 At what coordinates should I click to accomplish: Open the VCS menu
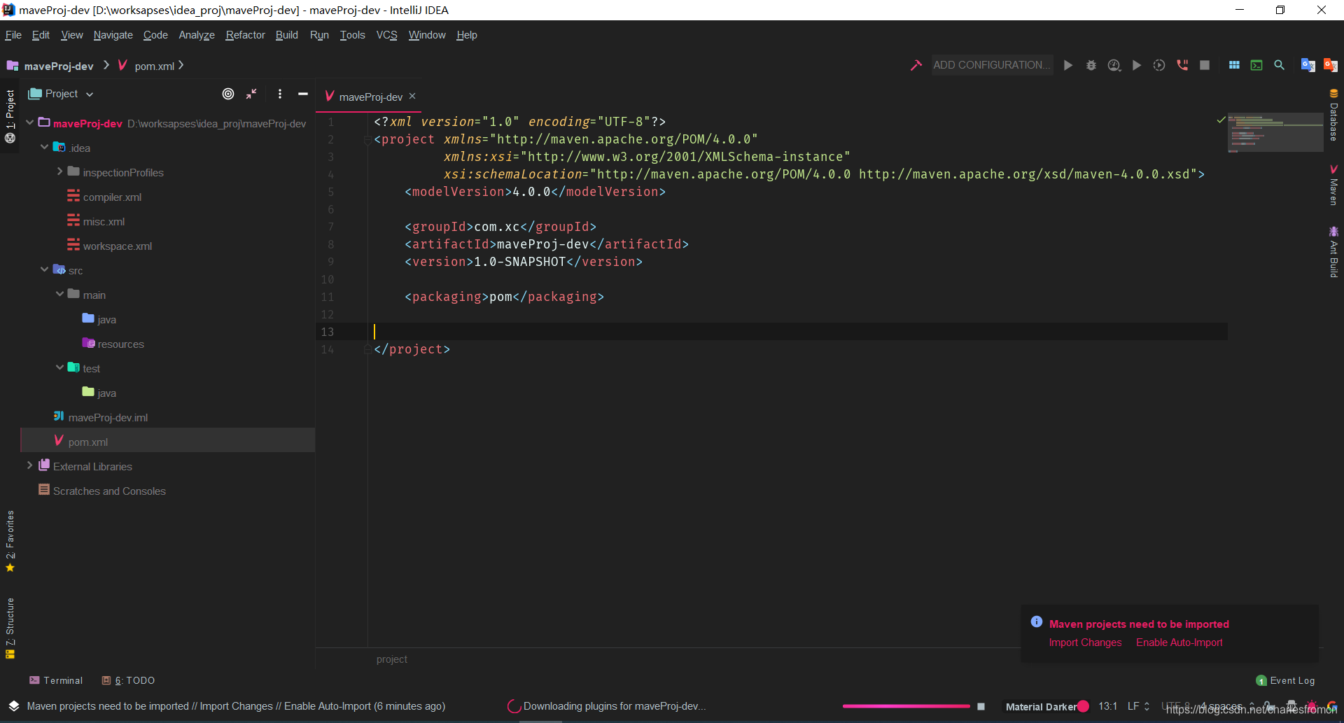click(386, 35)
